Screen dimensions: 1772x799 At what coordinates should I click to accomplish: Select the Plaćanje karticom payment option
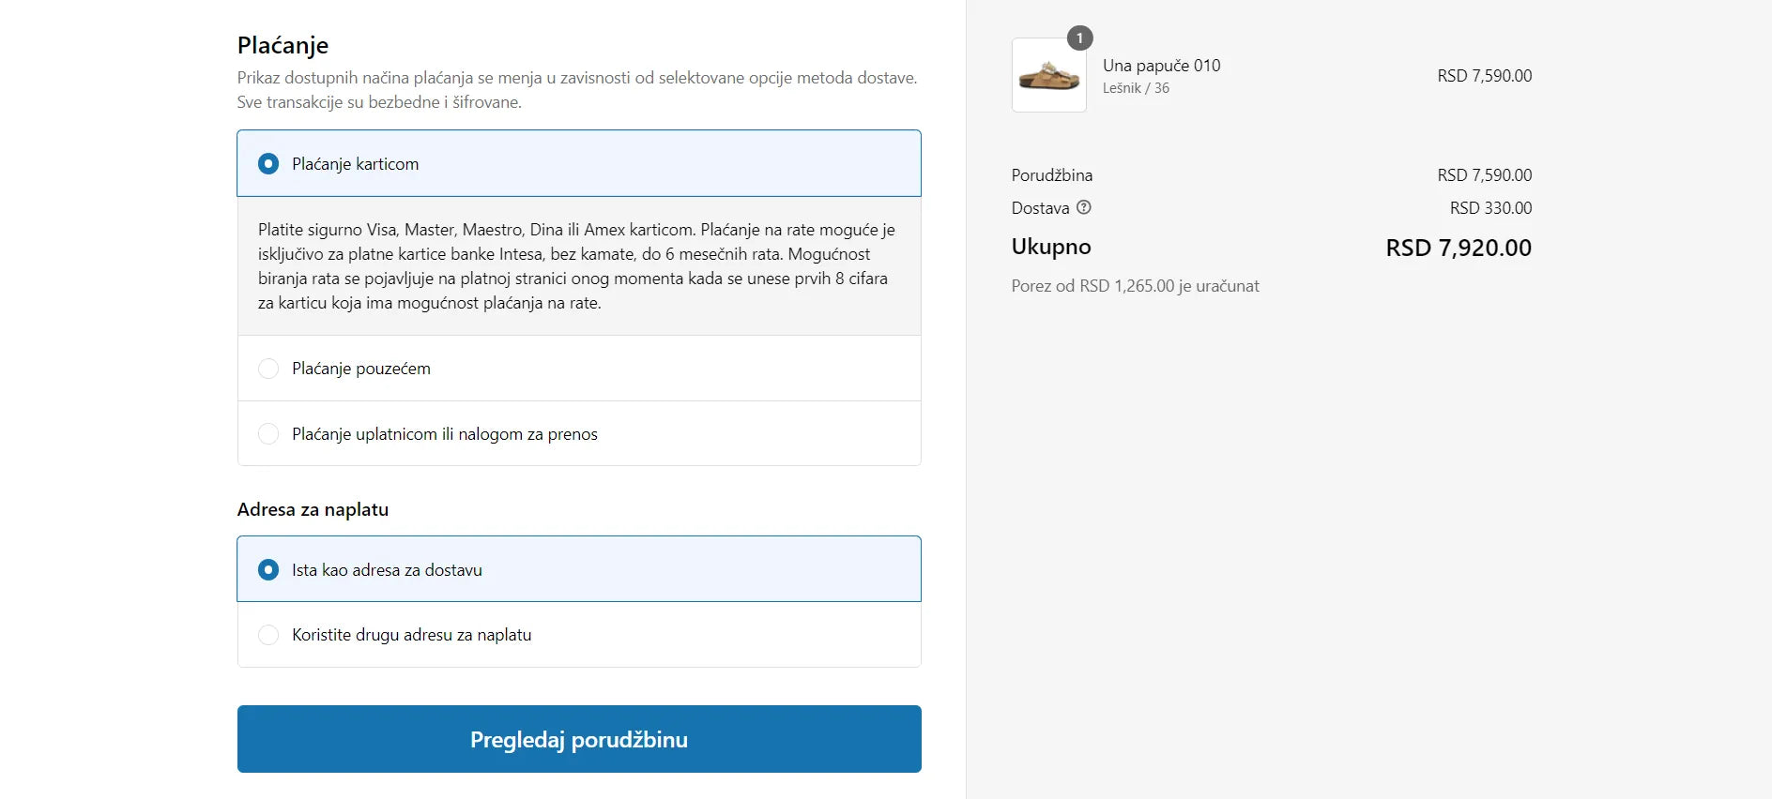point(268,164)
